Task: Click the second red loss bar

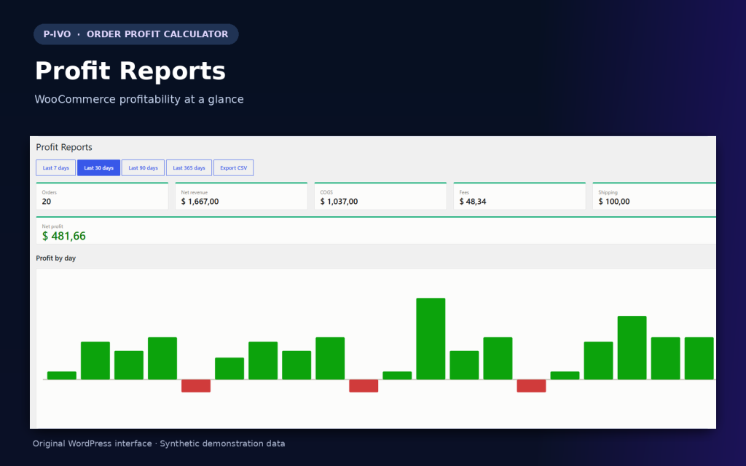Action: click(364, 386)
